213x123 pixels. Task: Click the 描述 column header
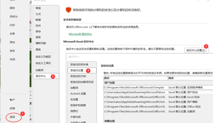(x=191, y=78)
